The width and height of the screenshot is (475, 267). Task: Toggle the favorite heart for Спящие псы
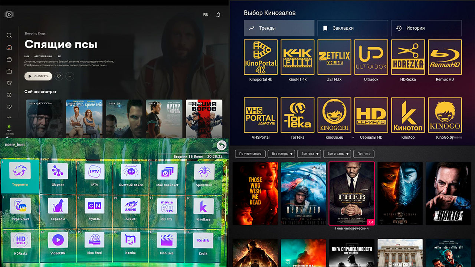tap(59, 76)
